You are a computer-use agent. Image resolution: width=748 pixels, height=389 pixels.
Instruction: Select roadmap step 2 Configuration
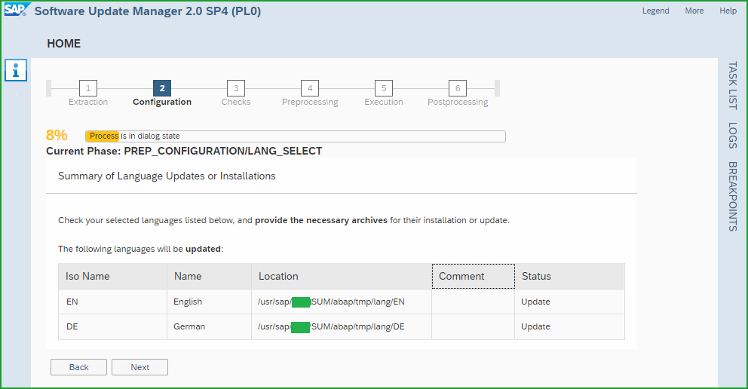(x=162, y=88)
